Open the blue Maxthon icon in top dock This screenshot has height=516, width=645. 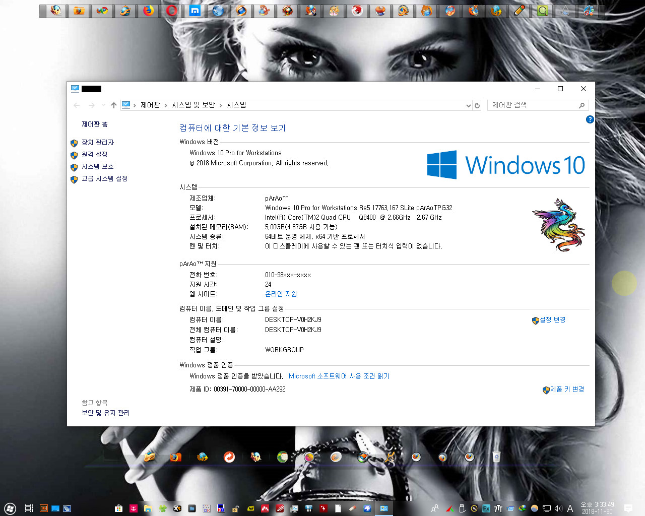tap(195, 11)
